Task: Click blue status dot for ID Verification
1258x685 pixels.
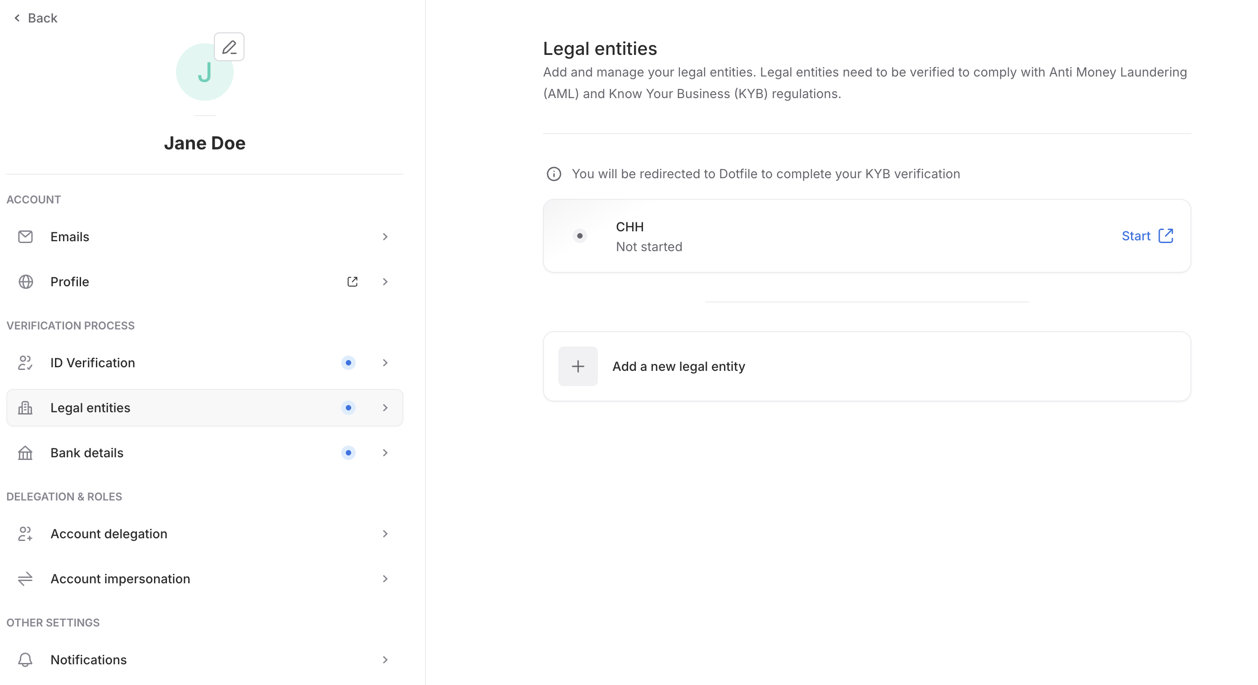Action: tap(348, 363)
